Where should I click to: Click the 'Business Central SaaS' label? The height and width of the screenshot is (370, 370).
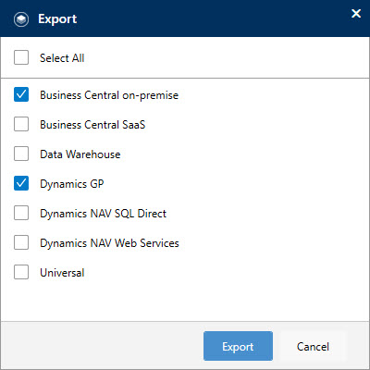92,125
